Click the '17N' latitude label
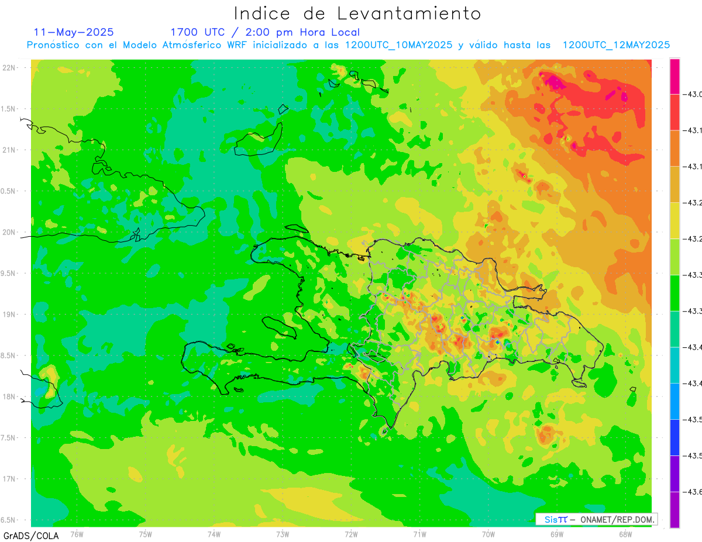The height and width of the screenshot is (542, 702). pyautogui.click(x=9, y=479)
